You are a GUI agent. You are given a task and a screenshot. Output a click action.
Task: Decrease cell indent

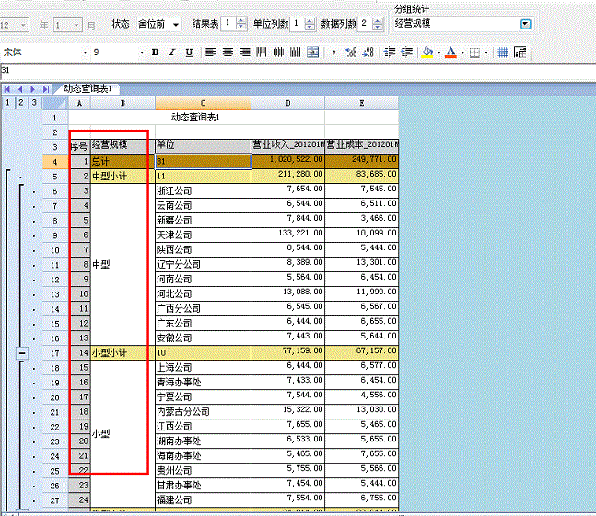(x=390, y=52)
